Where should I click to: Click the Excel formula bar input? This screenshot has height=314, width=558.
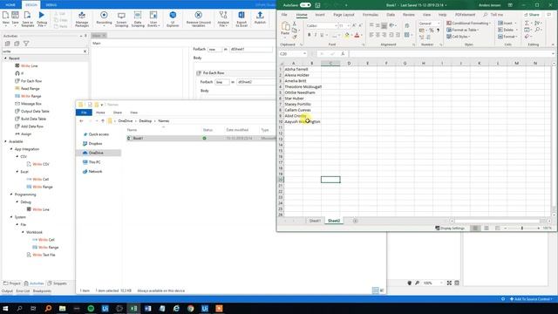(450, 54)
